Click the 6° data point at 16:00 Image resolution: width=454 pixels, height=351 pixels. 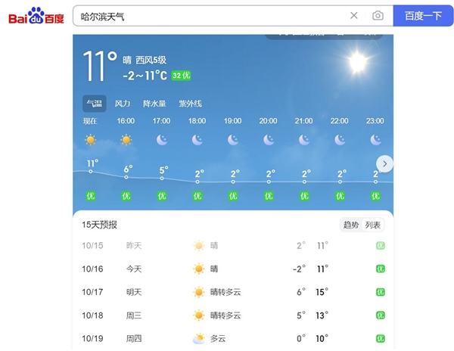(x=126, y=177)
